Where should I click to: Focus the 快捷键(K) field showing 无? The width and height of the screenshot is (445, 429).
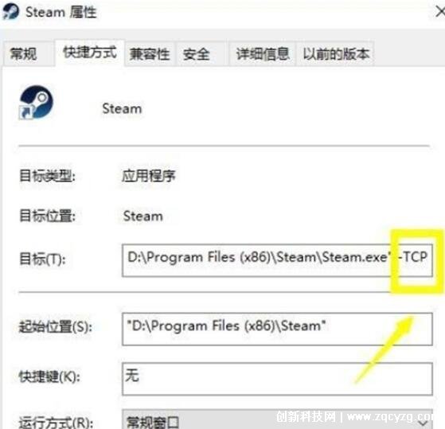tap(277, 379)
